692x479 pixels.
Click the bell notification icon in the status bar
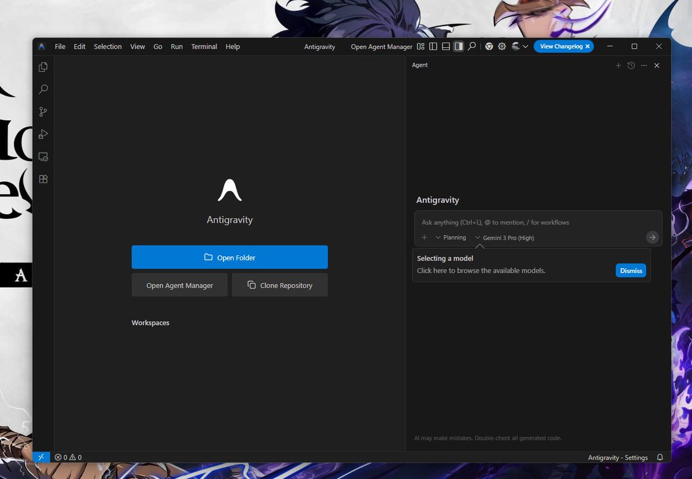pyautogui.click(x=659, y=457)
